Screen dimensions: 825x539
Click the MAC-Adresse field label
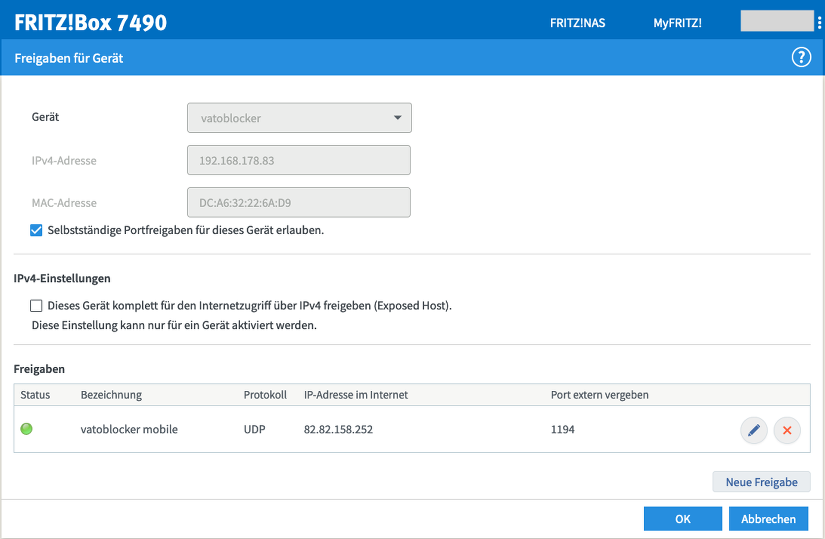pyautogui.click(x=64, y=203)
